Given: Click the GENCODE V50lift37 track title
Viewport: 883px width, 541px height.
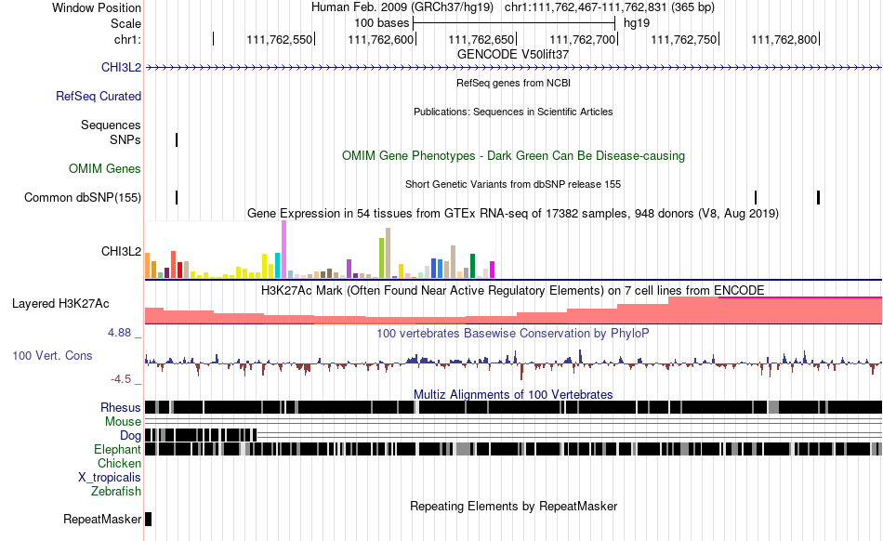Looking at the screenshot, I should point(513,55).
